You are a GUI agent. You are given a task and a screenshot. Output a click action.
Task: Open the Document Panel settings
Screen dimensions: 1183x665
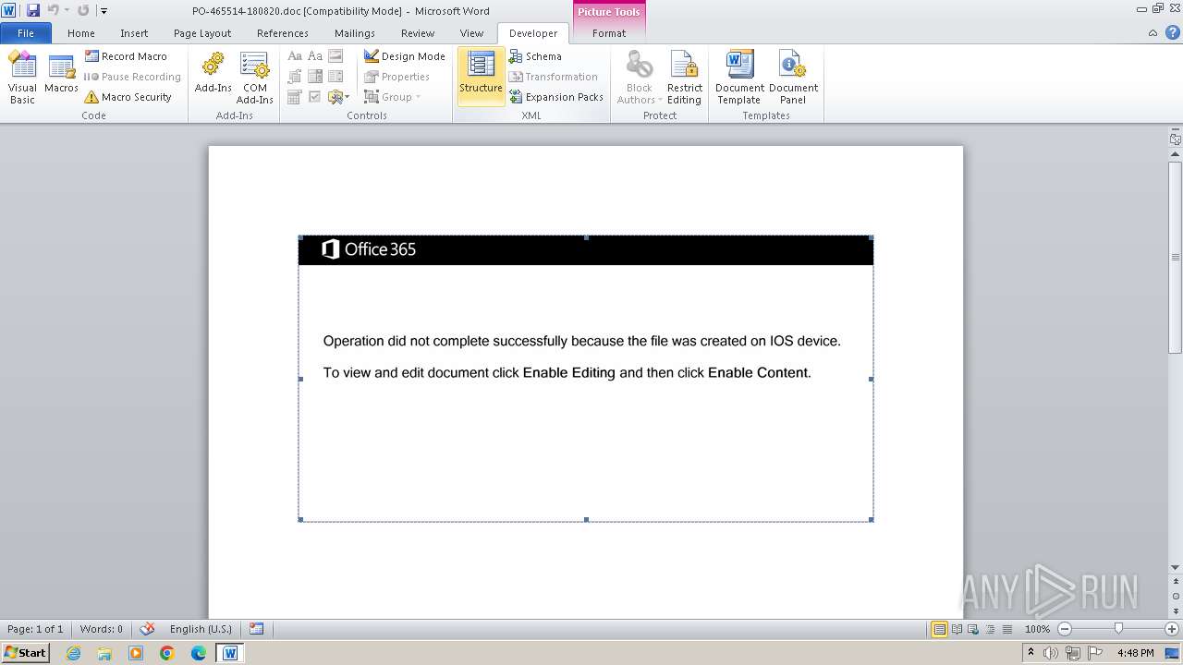pyautogui.click(x=793, y=78)
